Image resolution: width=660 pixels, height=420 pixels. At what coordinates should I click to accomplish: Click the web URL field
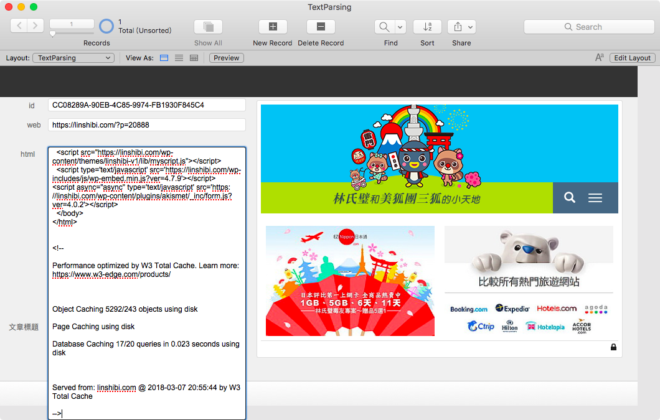click(x=146, y=124)
